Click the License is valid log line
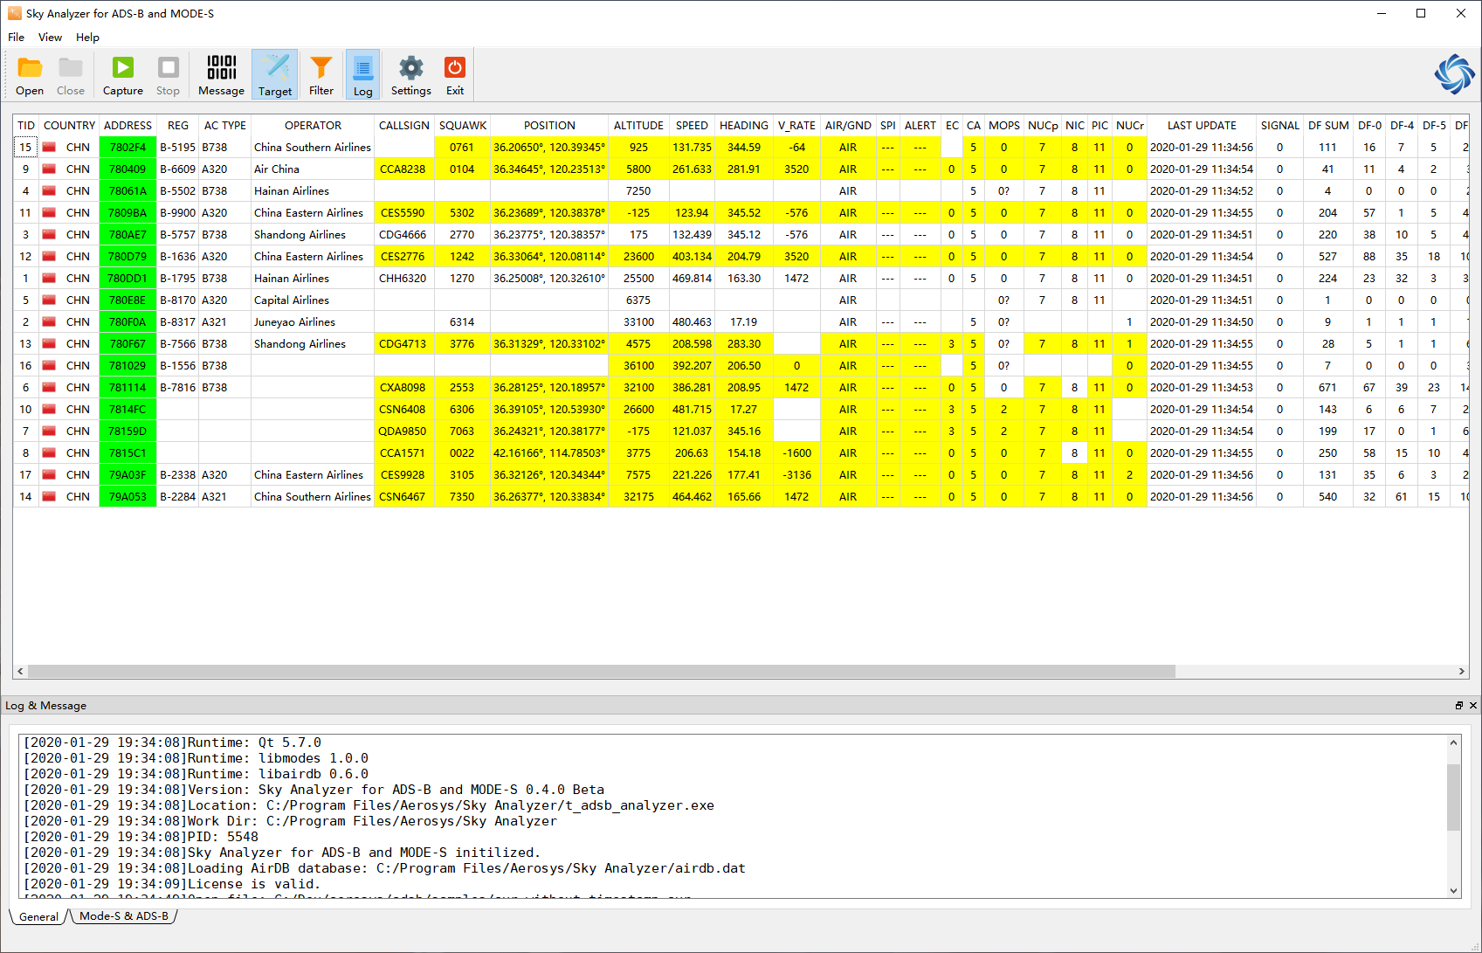Screen dimensions: 1482x953 tap(172, 884)
